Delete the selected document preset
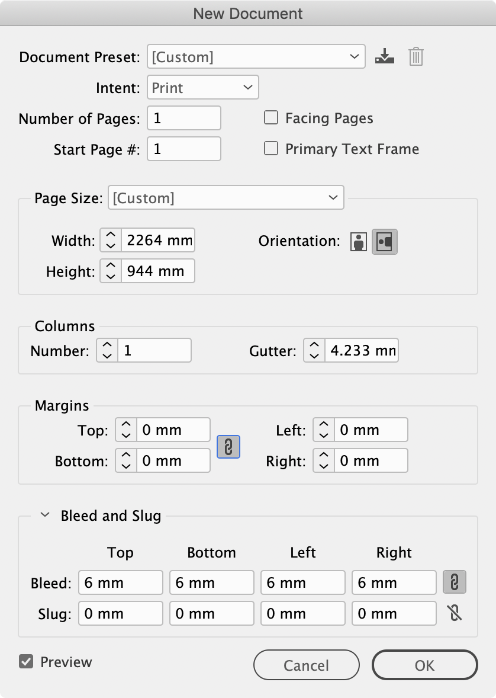This screenshot has height=698, width=496. [416, 56]
